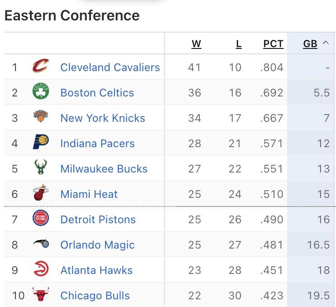Sort standings by L column
The width and height of the screenshot is (336, 307).
tap(239, 44)
